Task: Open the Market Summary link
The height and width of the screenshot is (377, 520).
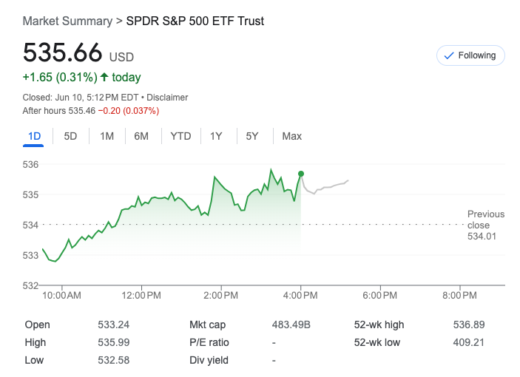Action: (67, 21)
